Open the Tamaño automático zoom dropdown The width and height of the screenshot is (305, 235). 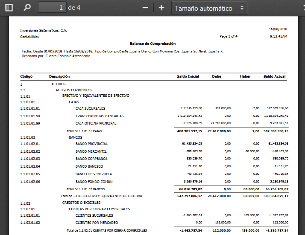point(209,8)
